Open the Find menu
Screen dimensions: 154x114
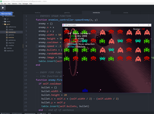point(20,4)
